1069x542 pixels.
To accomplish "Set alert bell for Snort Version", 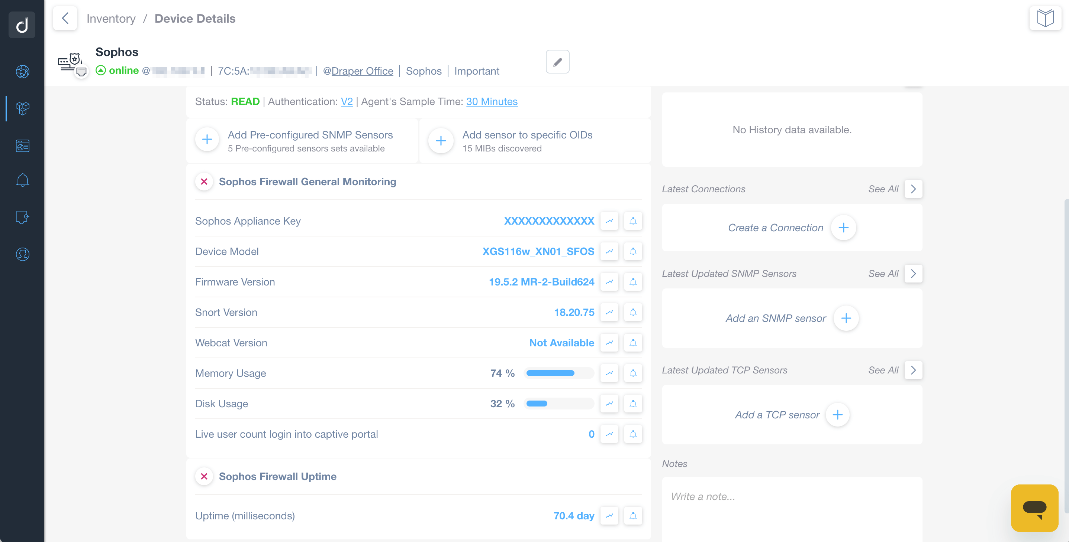I will 633,313.
